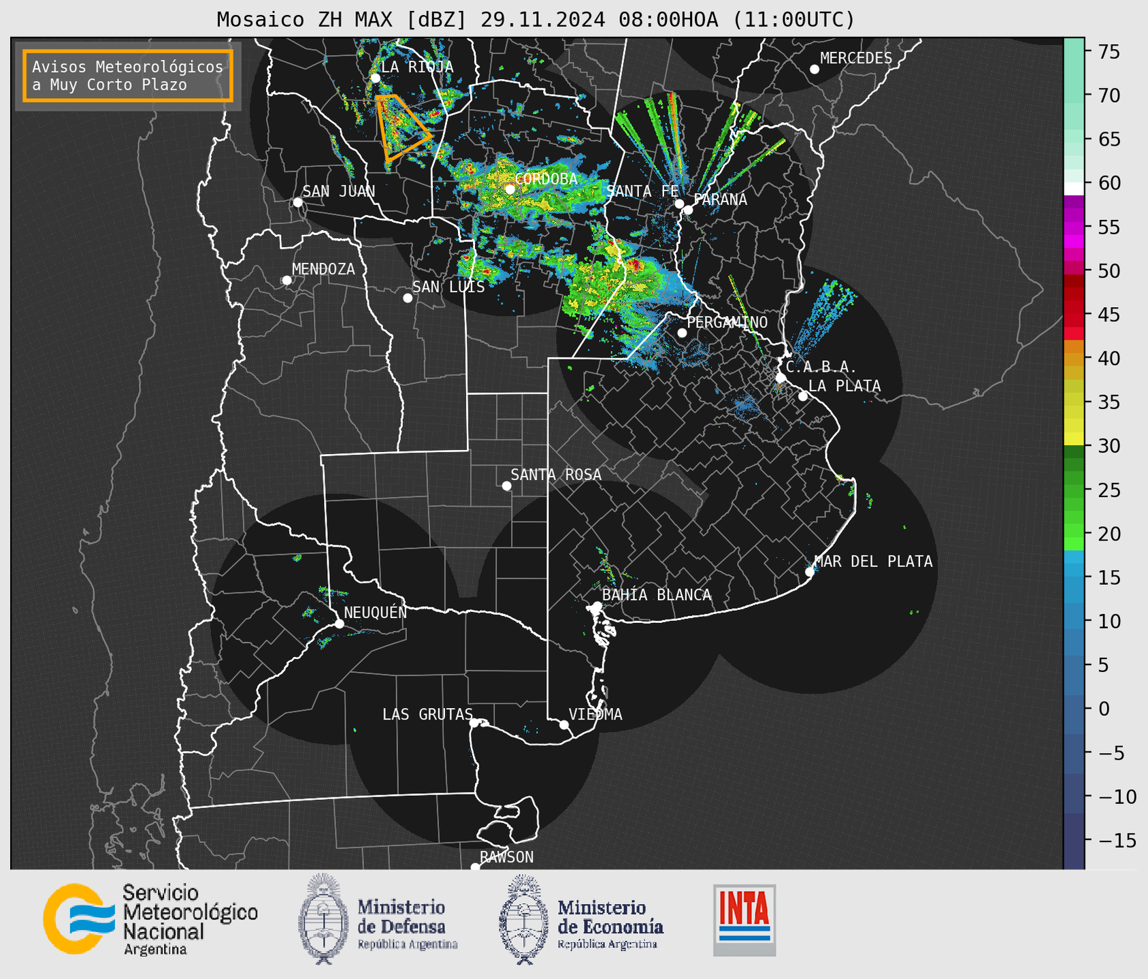Click the Ministerio de Economía coat of arms
The height and width of the screenshot is (979, 1148).
point(523,919)
